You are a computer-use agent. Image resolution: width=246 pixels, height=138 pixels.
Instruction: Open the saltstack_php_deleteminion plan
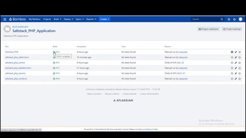(18, 68)
